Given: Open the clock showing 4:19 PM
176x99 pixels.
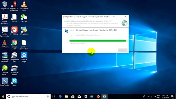Looking at the screenshot, I should pos(165,97).
